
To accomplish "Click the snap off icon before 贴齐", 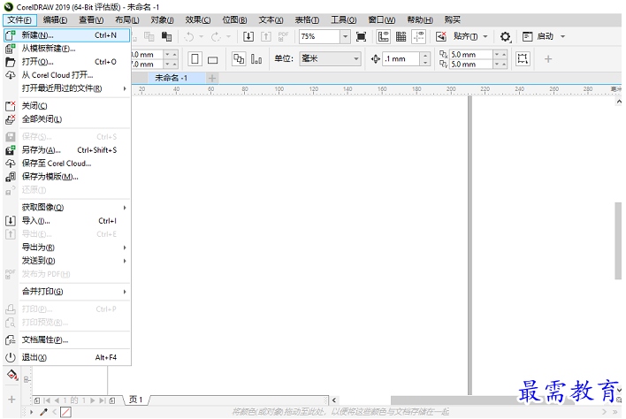I will coord(440,37).
